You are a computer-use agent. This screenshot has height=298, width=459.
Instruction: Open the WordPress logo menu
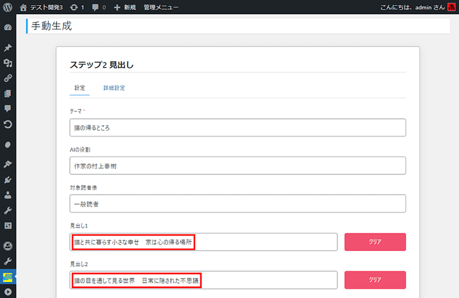tap(7, 7)
